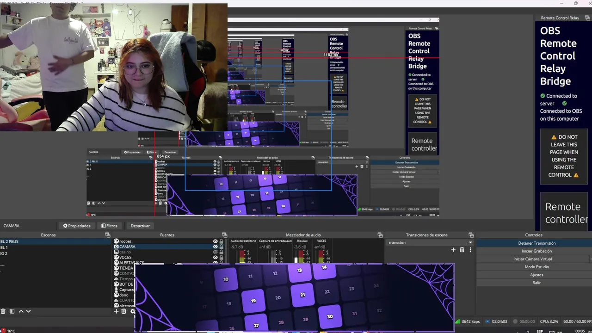Screen dimensions: 592x333
Task: Move the selected scene down
Action: click(28, 311)
